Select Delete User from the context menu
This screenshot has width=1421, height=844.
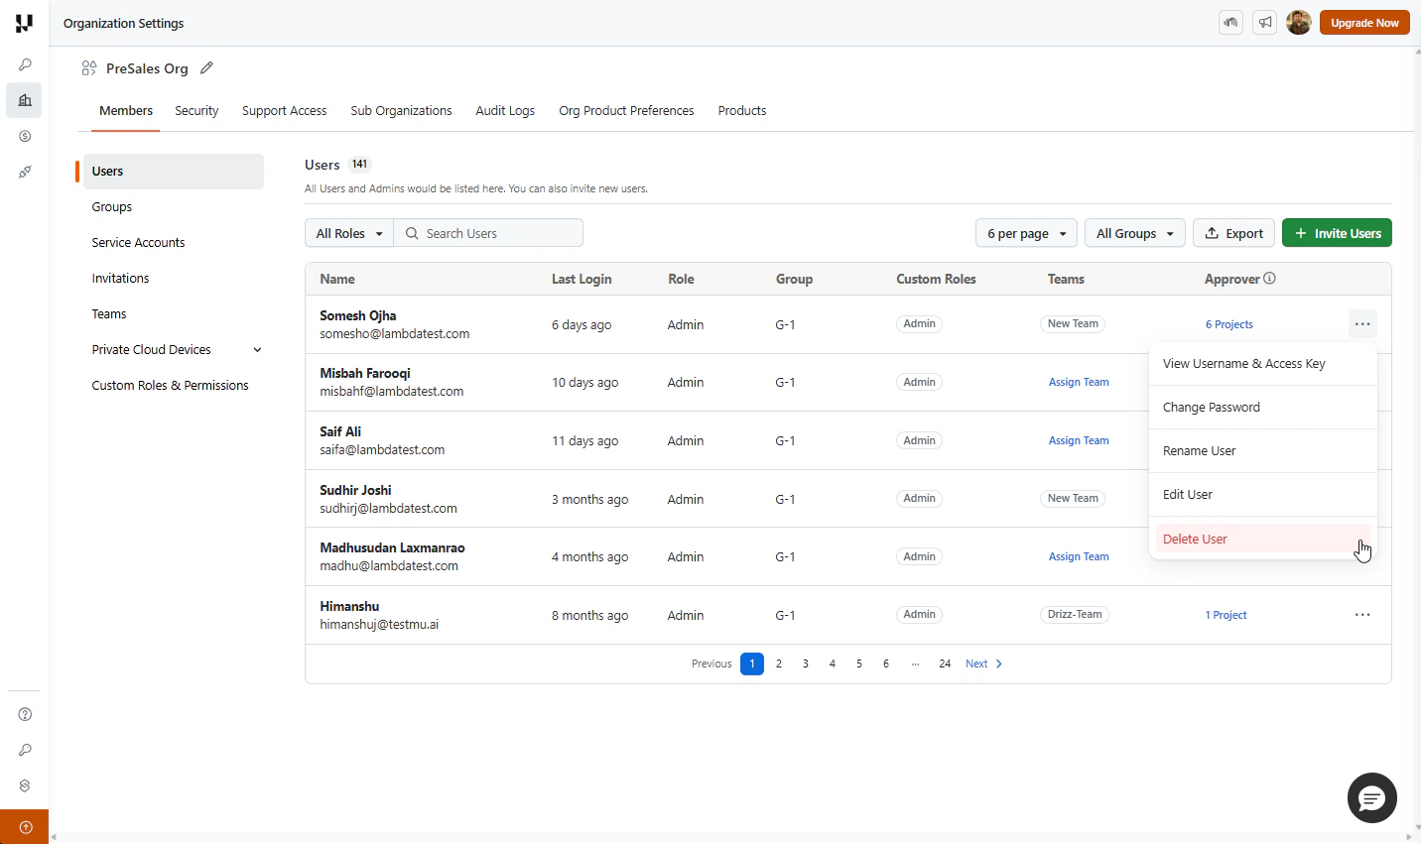[x=1262, y=539]
